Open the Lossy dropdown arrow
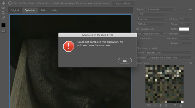The height and width of the screenshot is (108, 195). point(191,43)
